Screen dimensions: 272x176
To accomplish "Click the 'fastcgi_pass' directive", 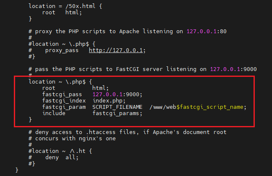I will point(62,95).
